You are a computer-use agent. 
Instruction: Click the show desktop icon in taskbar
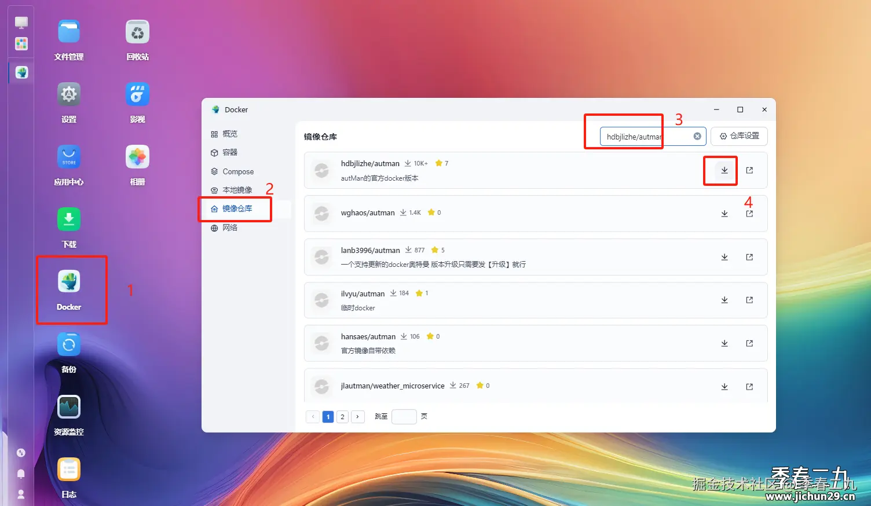(x=21, y=23)
